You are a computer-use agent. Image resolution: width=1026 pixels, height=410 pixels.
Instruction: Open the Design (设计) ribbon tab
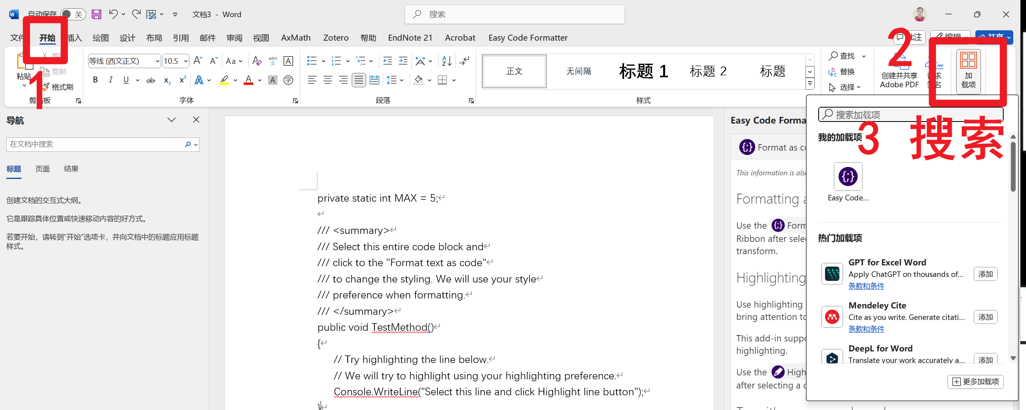[128, 38]
